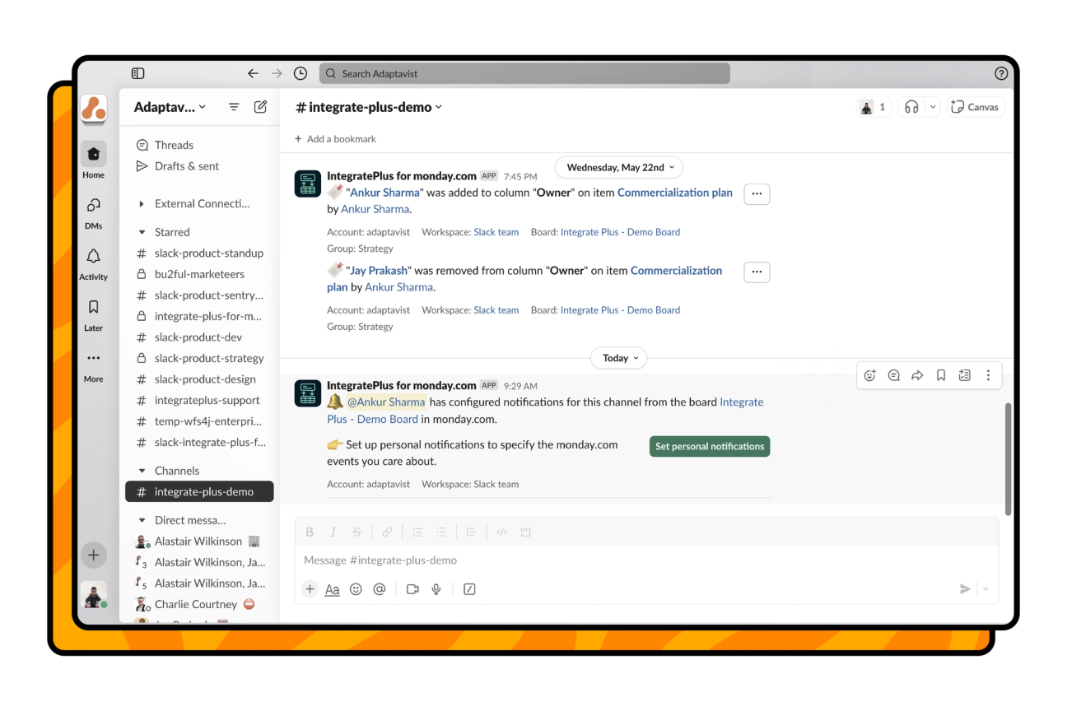Open the slack-product-standup channel
This screenshot has width=1067, height=711.
199,253
